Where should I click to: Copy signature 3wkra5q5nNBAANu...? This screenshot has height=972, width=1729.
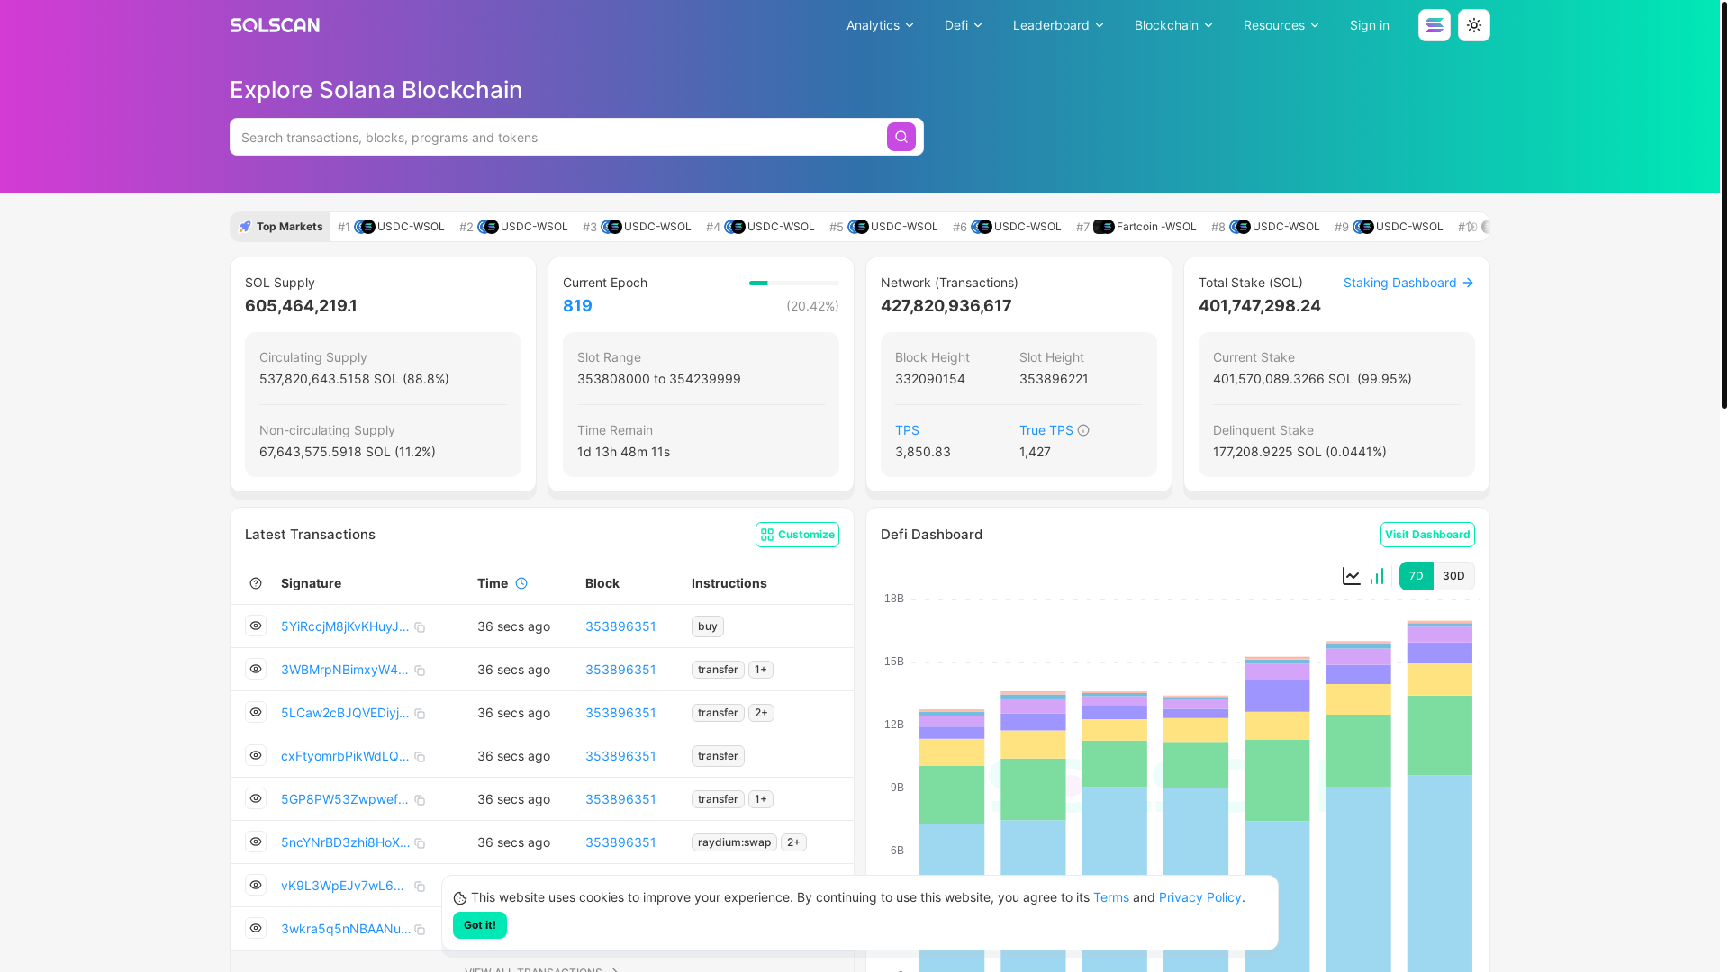[x=420, y=930]
